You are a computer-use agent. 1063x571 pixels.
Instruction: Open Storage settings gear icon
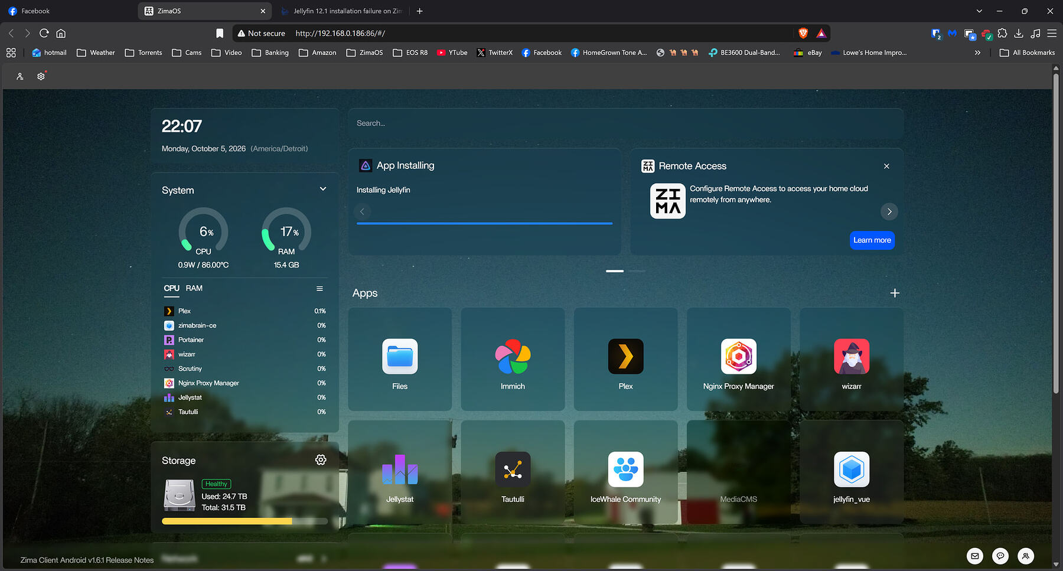click(x=321, y=460)
